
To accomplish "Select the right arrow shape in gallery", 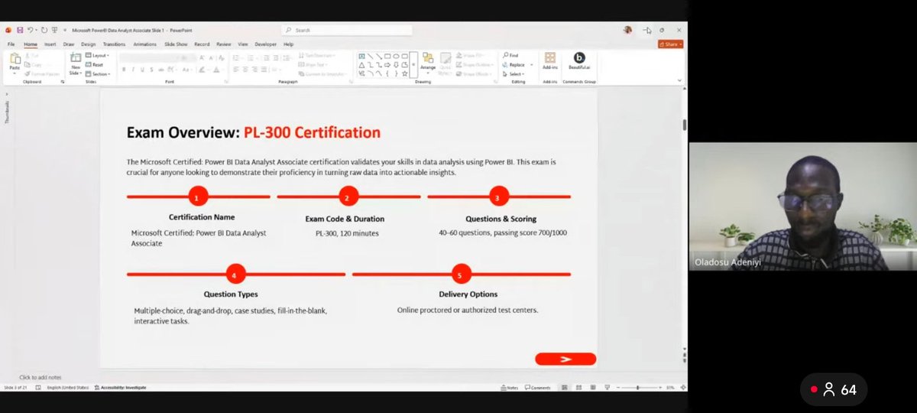I will (x=387, y=65).
